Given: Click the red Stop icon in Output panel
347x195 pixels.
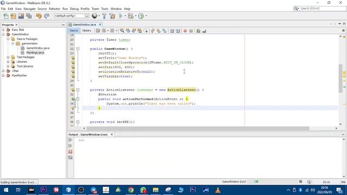Looking at the screenshot, I should pyautogui.click(x=70, y=152).
